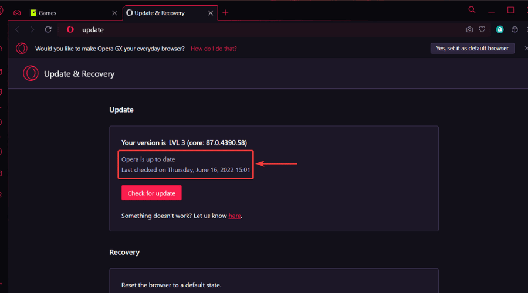The height and width of the screenshot is (293, 528).
Task: Go back with the back arrow
Action: tap(17, 30)
